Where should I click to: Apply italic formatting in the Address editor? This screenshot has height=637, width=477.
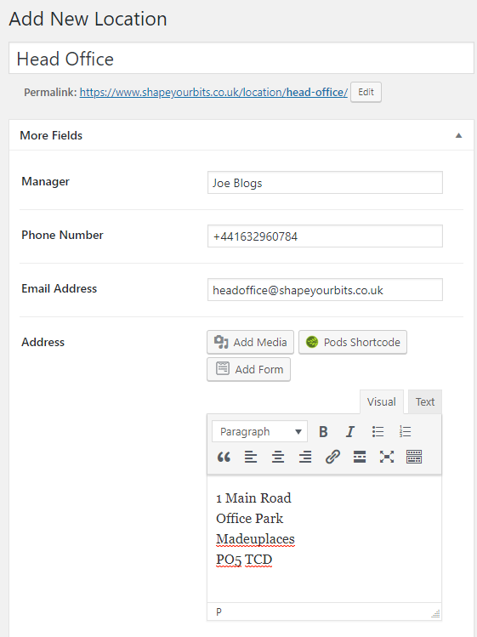[x=350, y=431]
